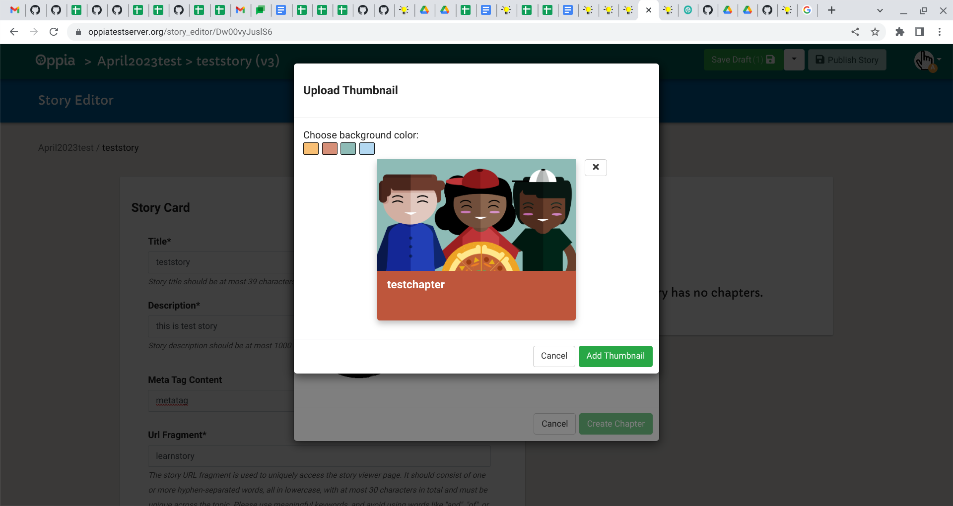The height and width of the screenshot is (506, 953).
Task: Close the thumbnail preview with the X
Action: (596, 167)
